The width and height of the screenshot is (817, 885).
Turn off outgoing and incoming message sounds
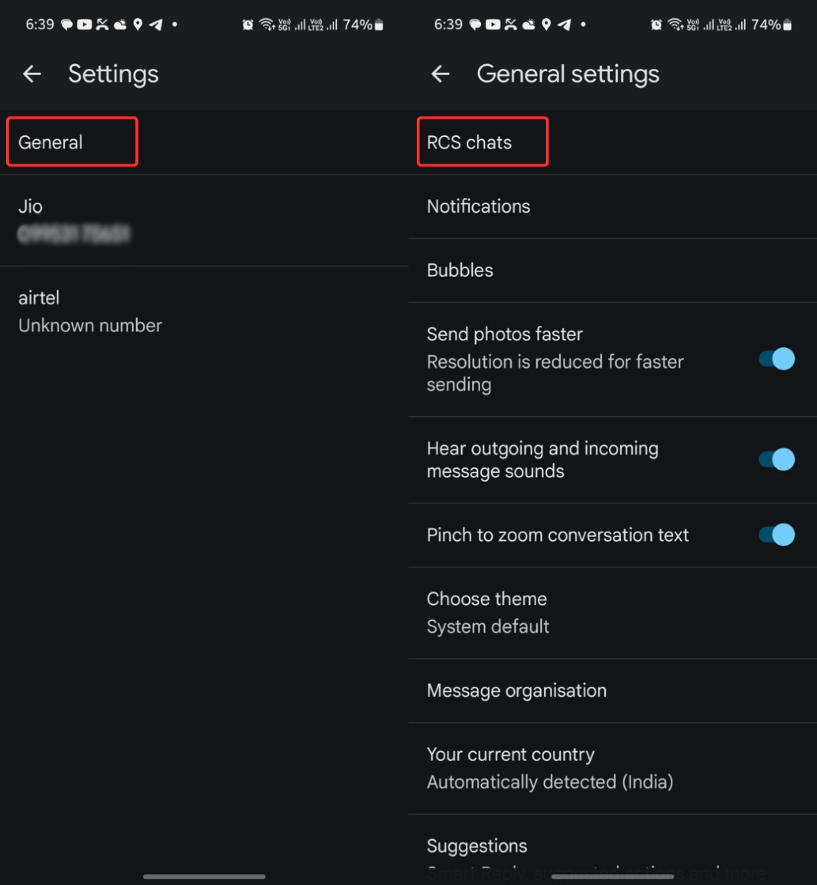(775, 459)
